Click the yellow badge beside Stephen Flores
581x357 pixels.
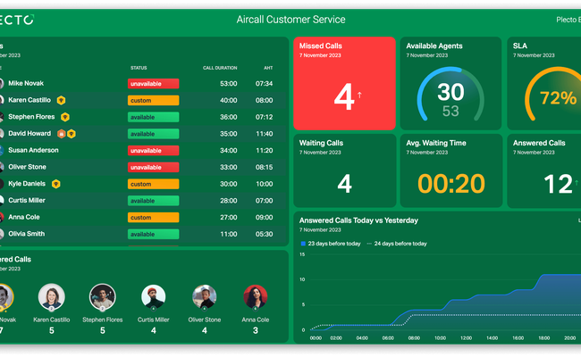[65, 117]
